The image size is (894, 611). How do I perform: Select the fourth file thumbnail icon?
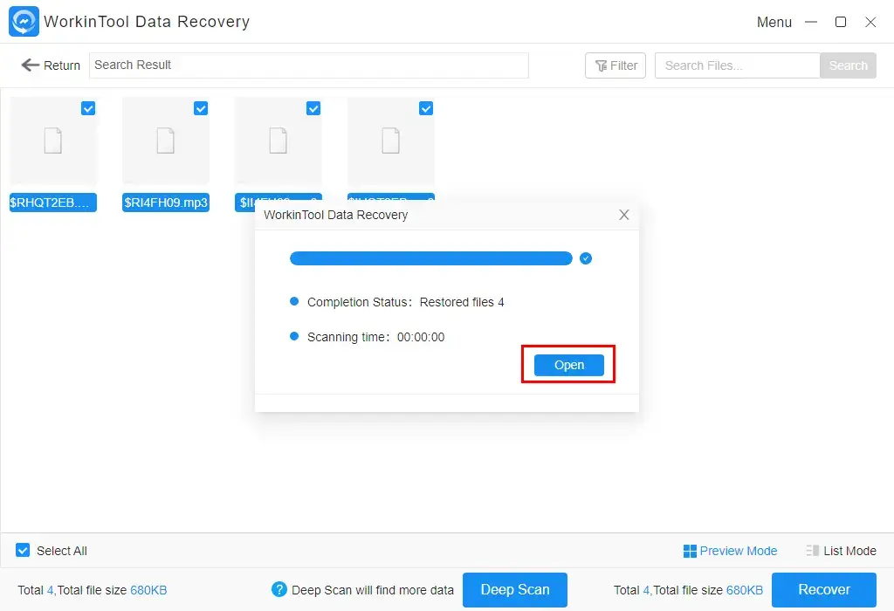(390, 141)
